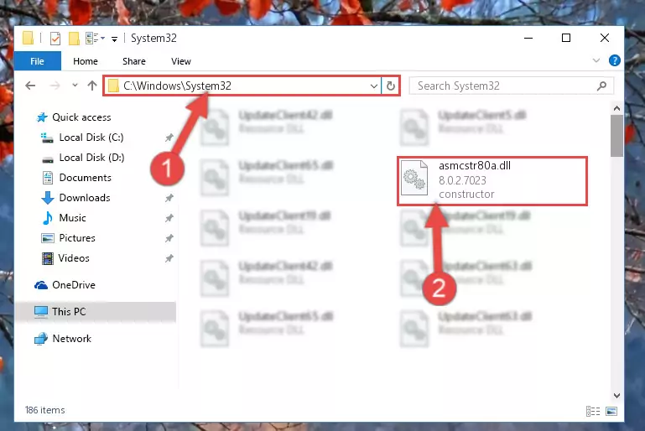Switch to the View ribbon tab
This screenshot has height=431, width=645.
[x=181, y=61]
